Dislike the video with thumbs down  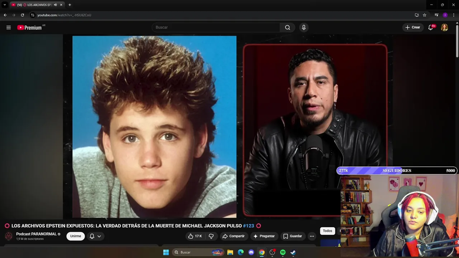pos(211,236)
